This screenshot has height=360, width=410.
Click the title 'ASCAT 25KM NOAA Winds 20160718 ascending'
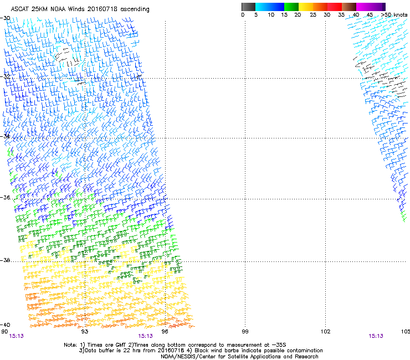click(x=80, y=9)
